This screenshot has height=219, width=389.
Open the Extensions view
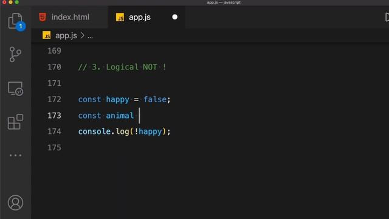pyautogui.click(x=15, y=122)
